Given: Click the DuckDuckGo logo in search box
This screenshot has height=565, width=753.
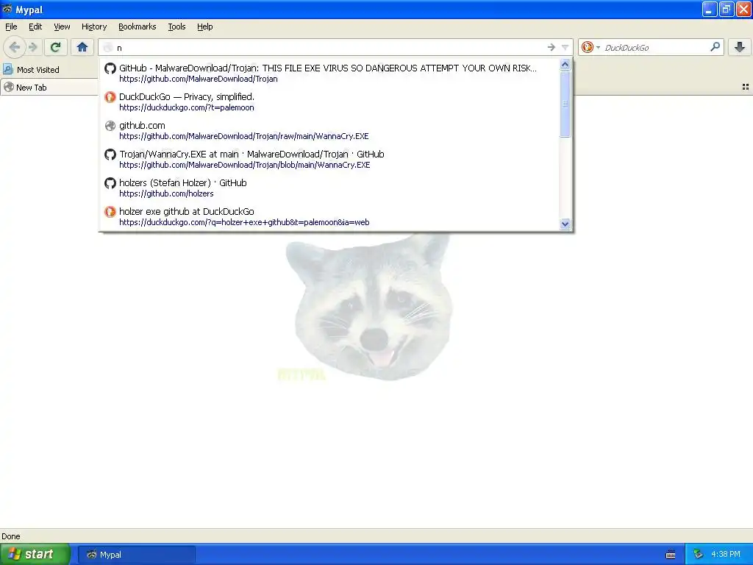Looking at the screenshot, I should [x=587, y=47].
